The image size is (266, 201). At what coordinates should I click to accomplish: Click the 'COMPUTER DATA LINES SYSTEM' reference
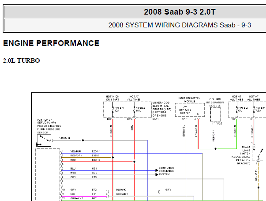[166, 171]
